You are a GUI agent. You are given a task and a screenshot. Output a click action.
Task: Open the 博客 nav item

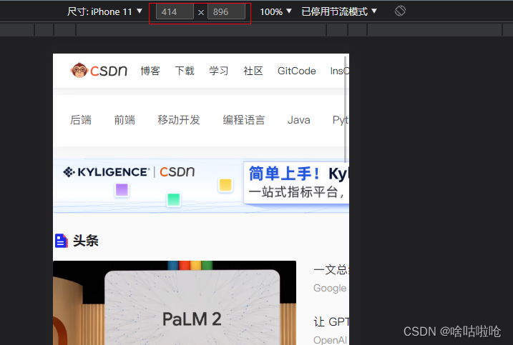[x=150, y=71]
